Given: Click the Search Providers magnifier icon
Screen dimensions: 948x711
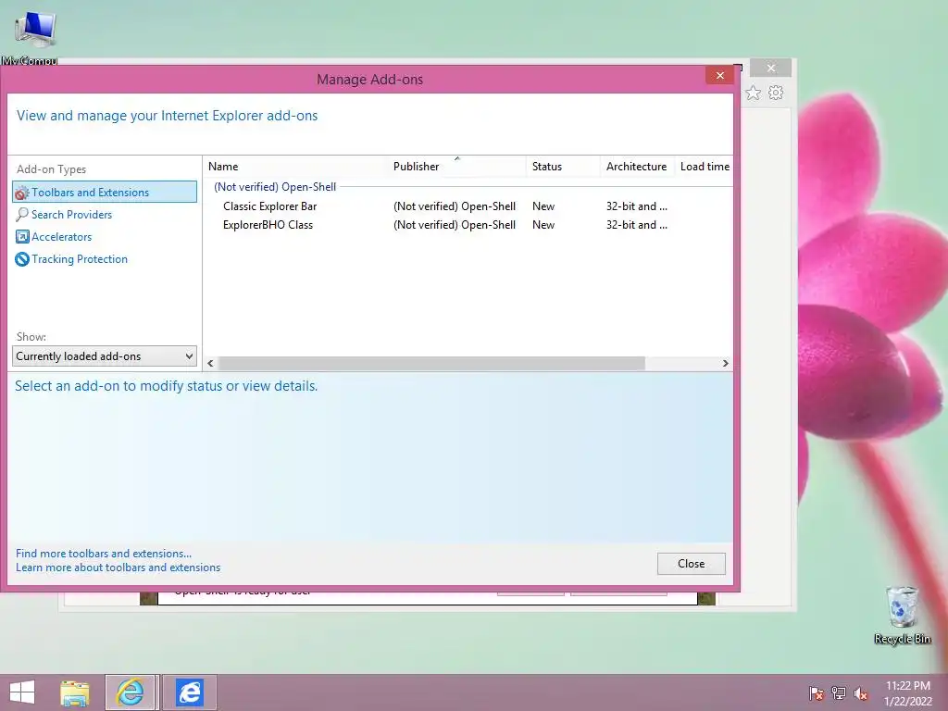Looking at the screenshot, I should pyautogui.click(x=22, y=215).
